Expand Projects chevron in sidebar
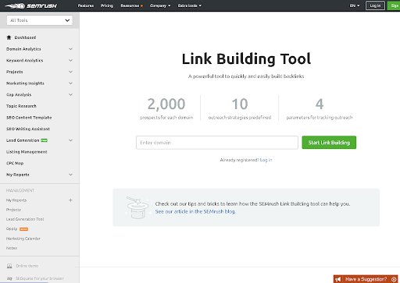400x283 pixels. (70, 72)
